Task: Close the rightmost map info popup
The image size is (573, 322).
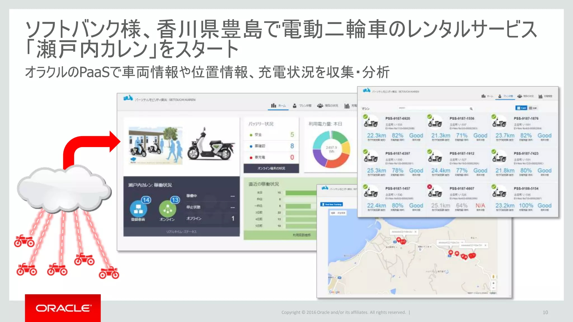Action: coord(485,245)
